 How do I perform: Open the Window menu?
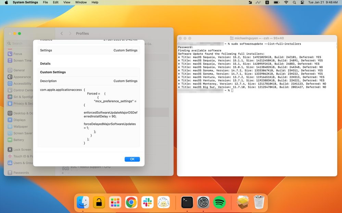81,2
